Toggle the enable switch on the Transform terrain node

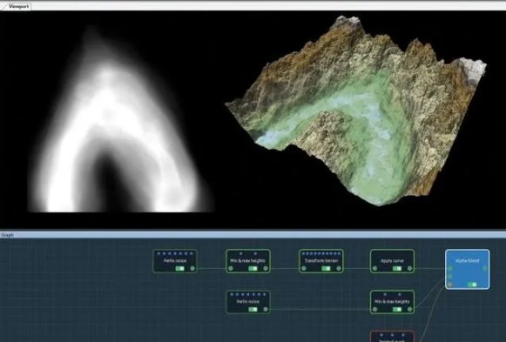coord(326,269)
